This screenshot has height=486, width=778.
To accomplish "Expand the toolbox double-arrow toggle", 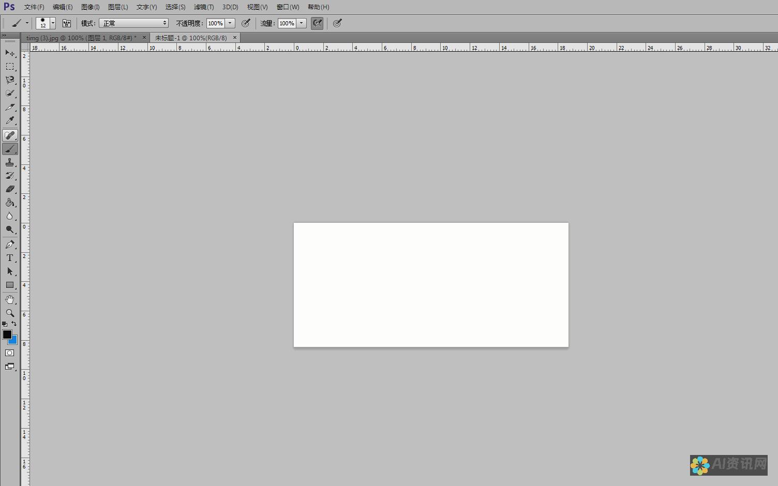I will 4,35.
